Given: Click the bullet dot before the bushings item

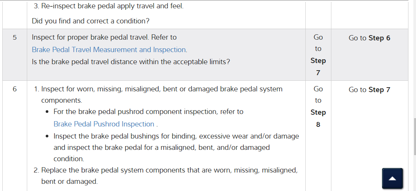Looking at the screenshot, I should pyautogui.click(x=47, y=136).
